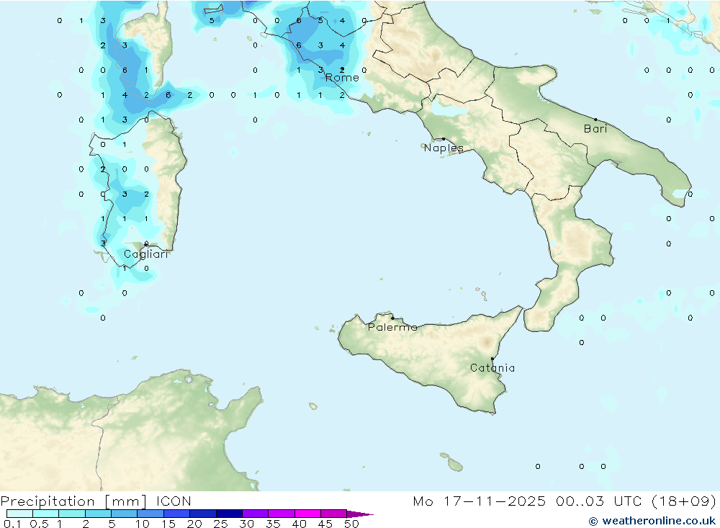This screenshot has height=528, width=720.
Task: Pick the legend swatch between 2 and 5
Action: (x=98, y=514)
